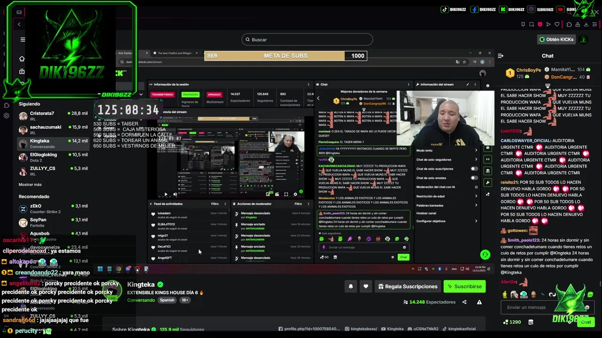The height and width of the screenshot is (338, 602).
Task: Report stream with warning triangle icon
Action: pos(479,302)
